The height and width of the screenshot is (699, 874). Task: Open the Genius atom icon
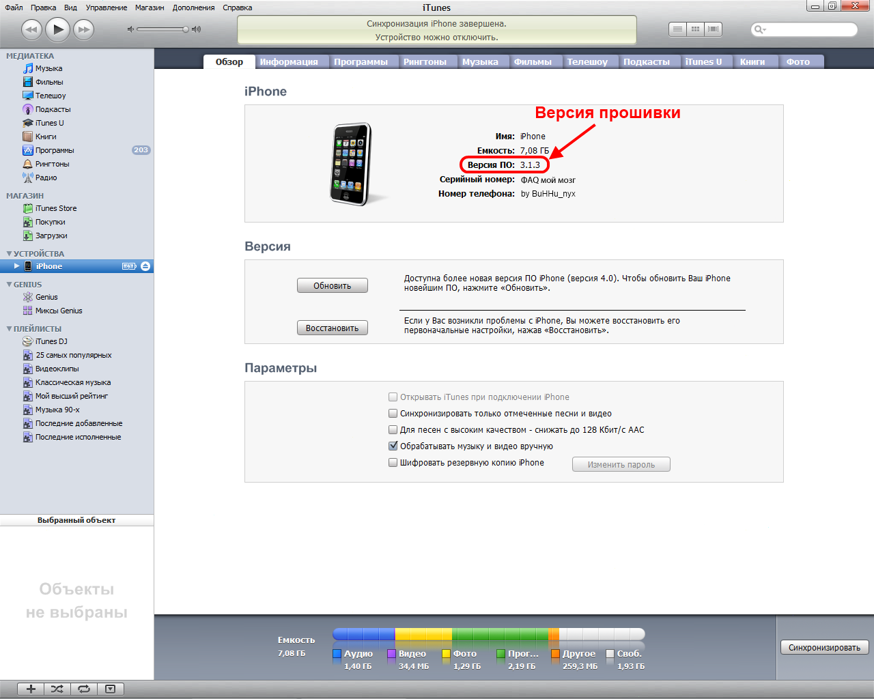(x=28, y=297)
